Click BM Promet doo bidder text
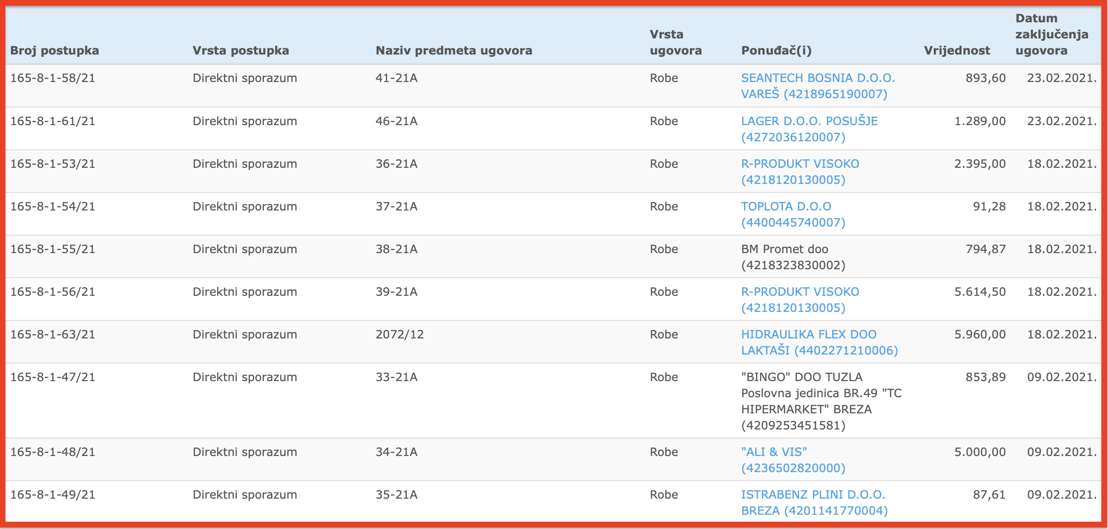 793,257
